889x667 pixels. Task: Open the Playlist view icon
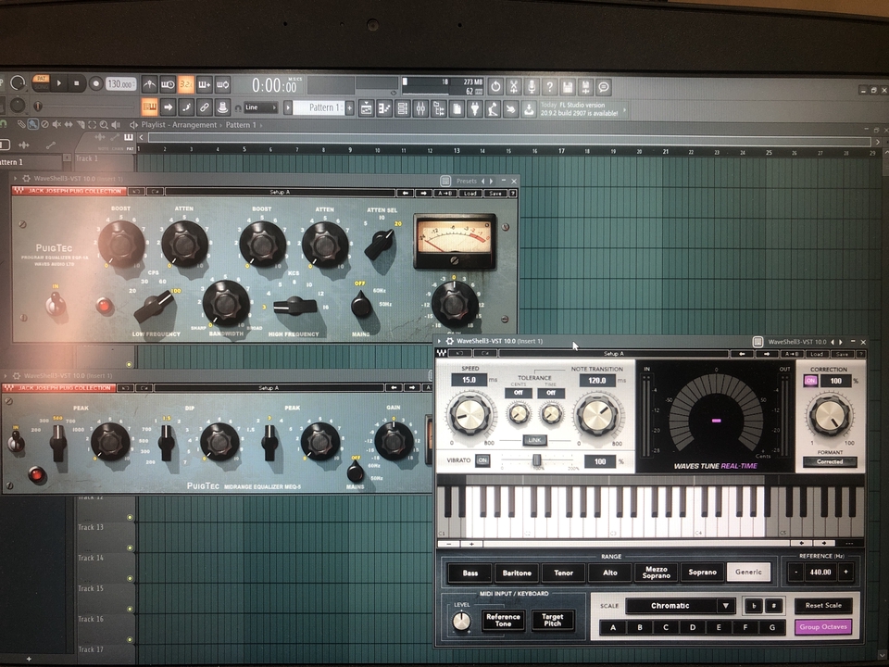(367, 107)
